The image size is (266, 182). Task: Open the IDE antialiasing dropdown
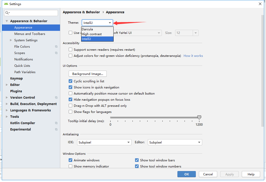(x=104, y=142)
